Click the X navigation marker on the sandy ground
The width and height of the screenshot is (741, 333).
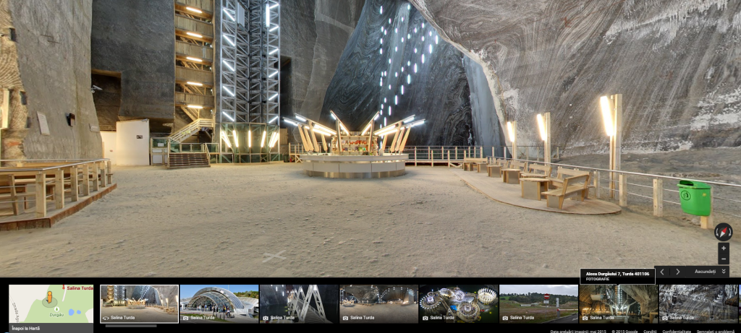click(x=274, y=256)
